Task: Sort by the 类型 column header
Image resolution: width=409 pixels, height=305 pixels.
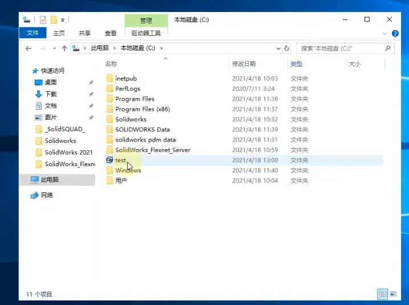Action: 296,64
